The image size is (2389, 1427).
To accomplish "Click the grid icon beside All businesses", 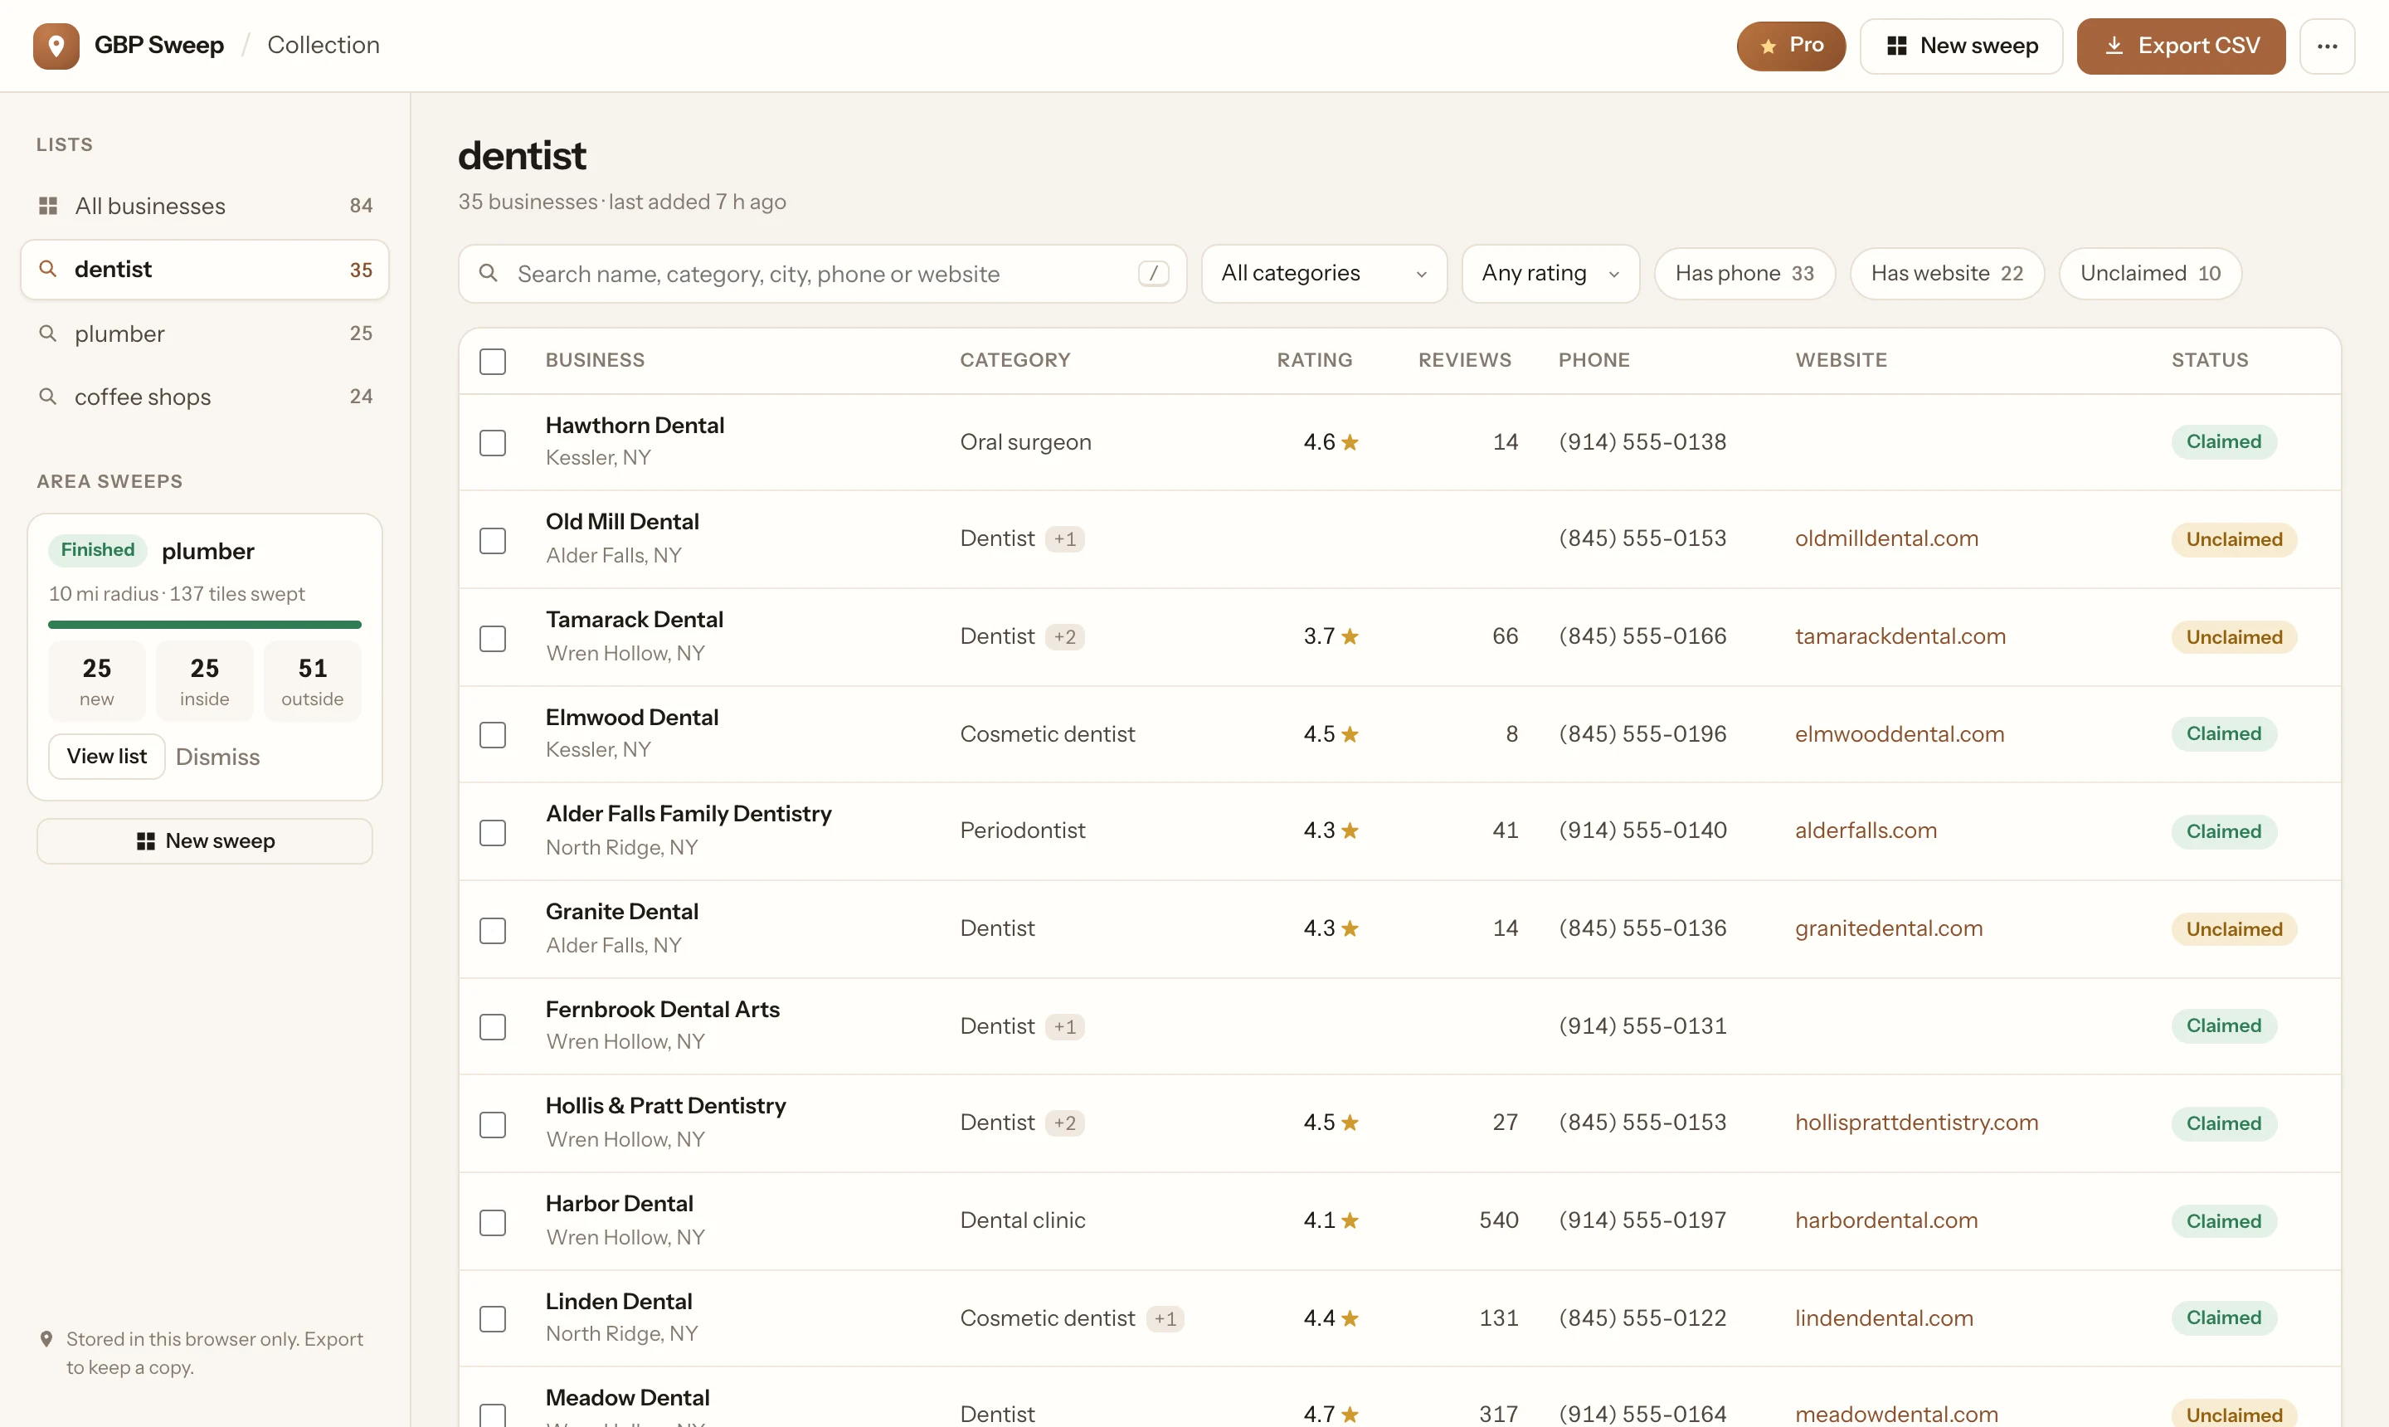I will [47, 206].
